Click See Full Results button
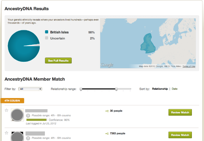204x141 pixels. [x=58, y=60]
